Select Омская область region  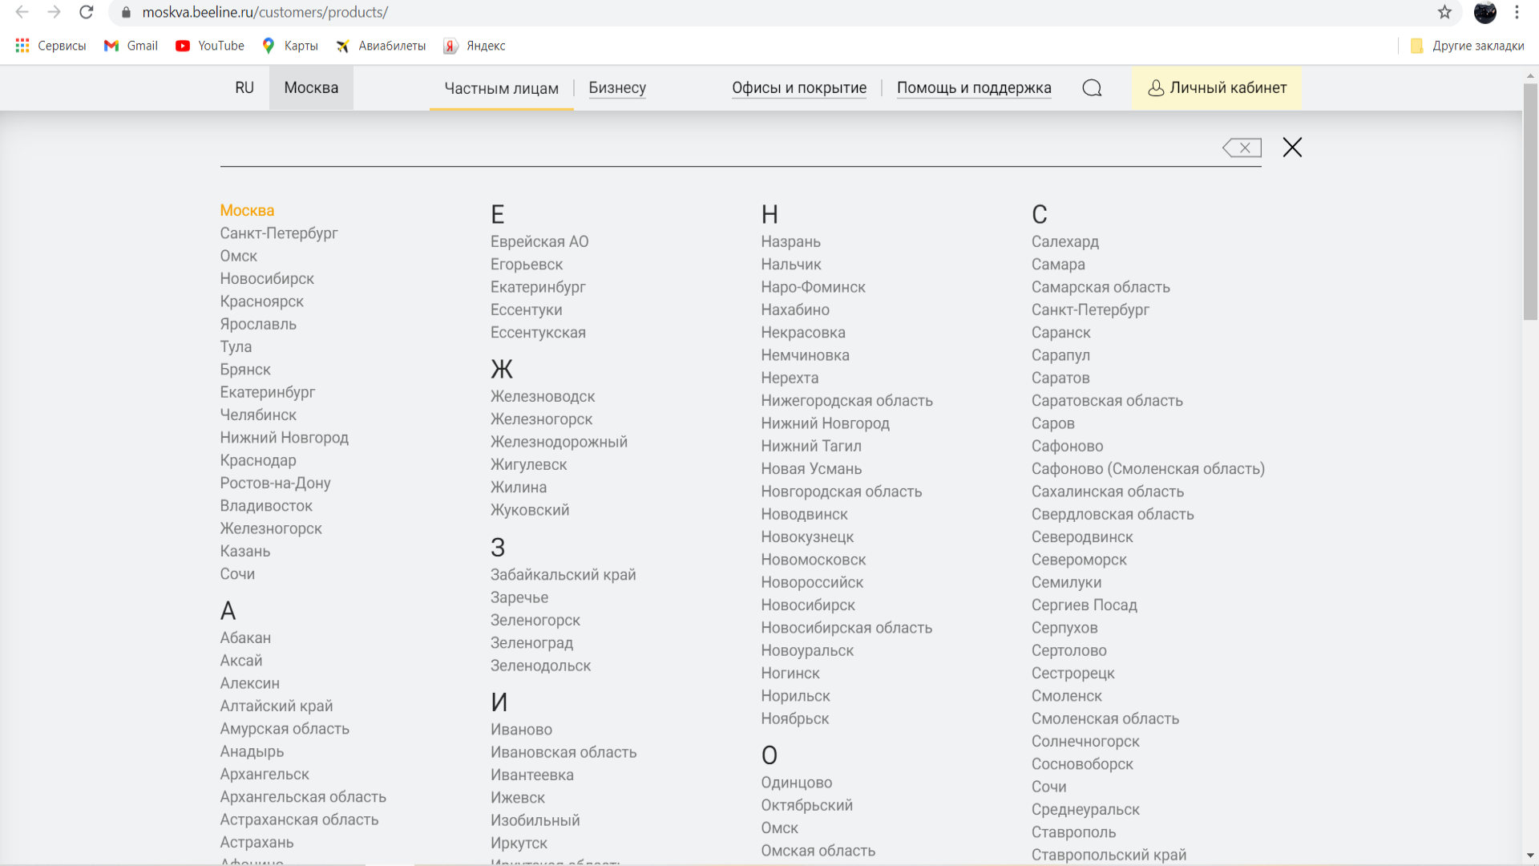818,851
